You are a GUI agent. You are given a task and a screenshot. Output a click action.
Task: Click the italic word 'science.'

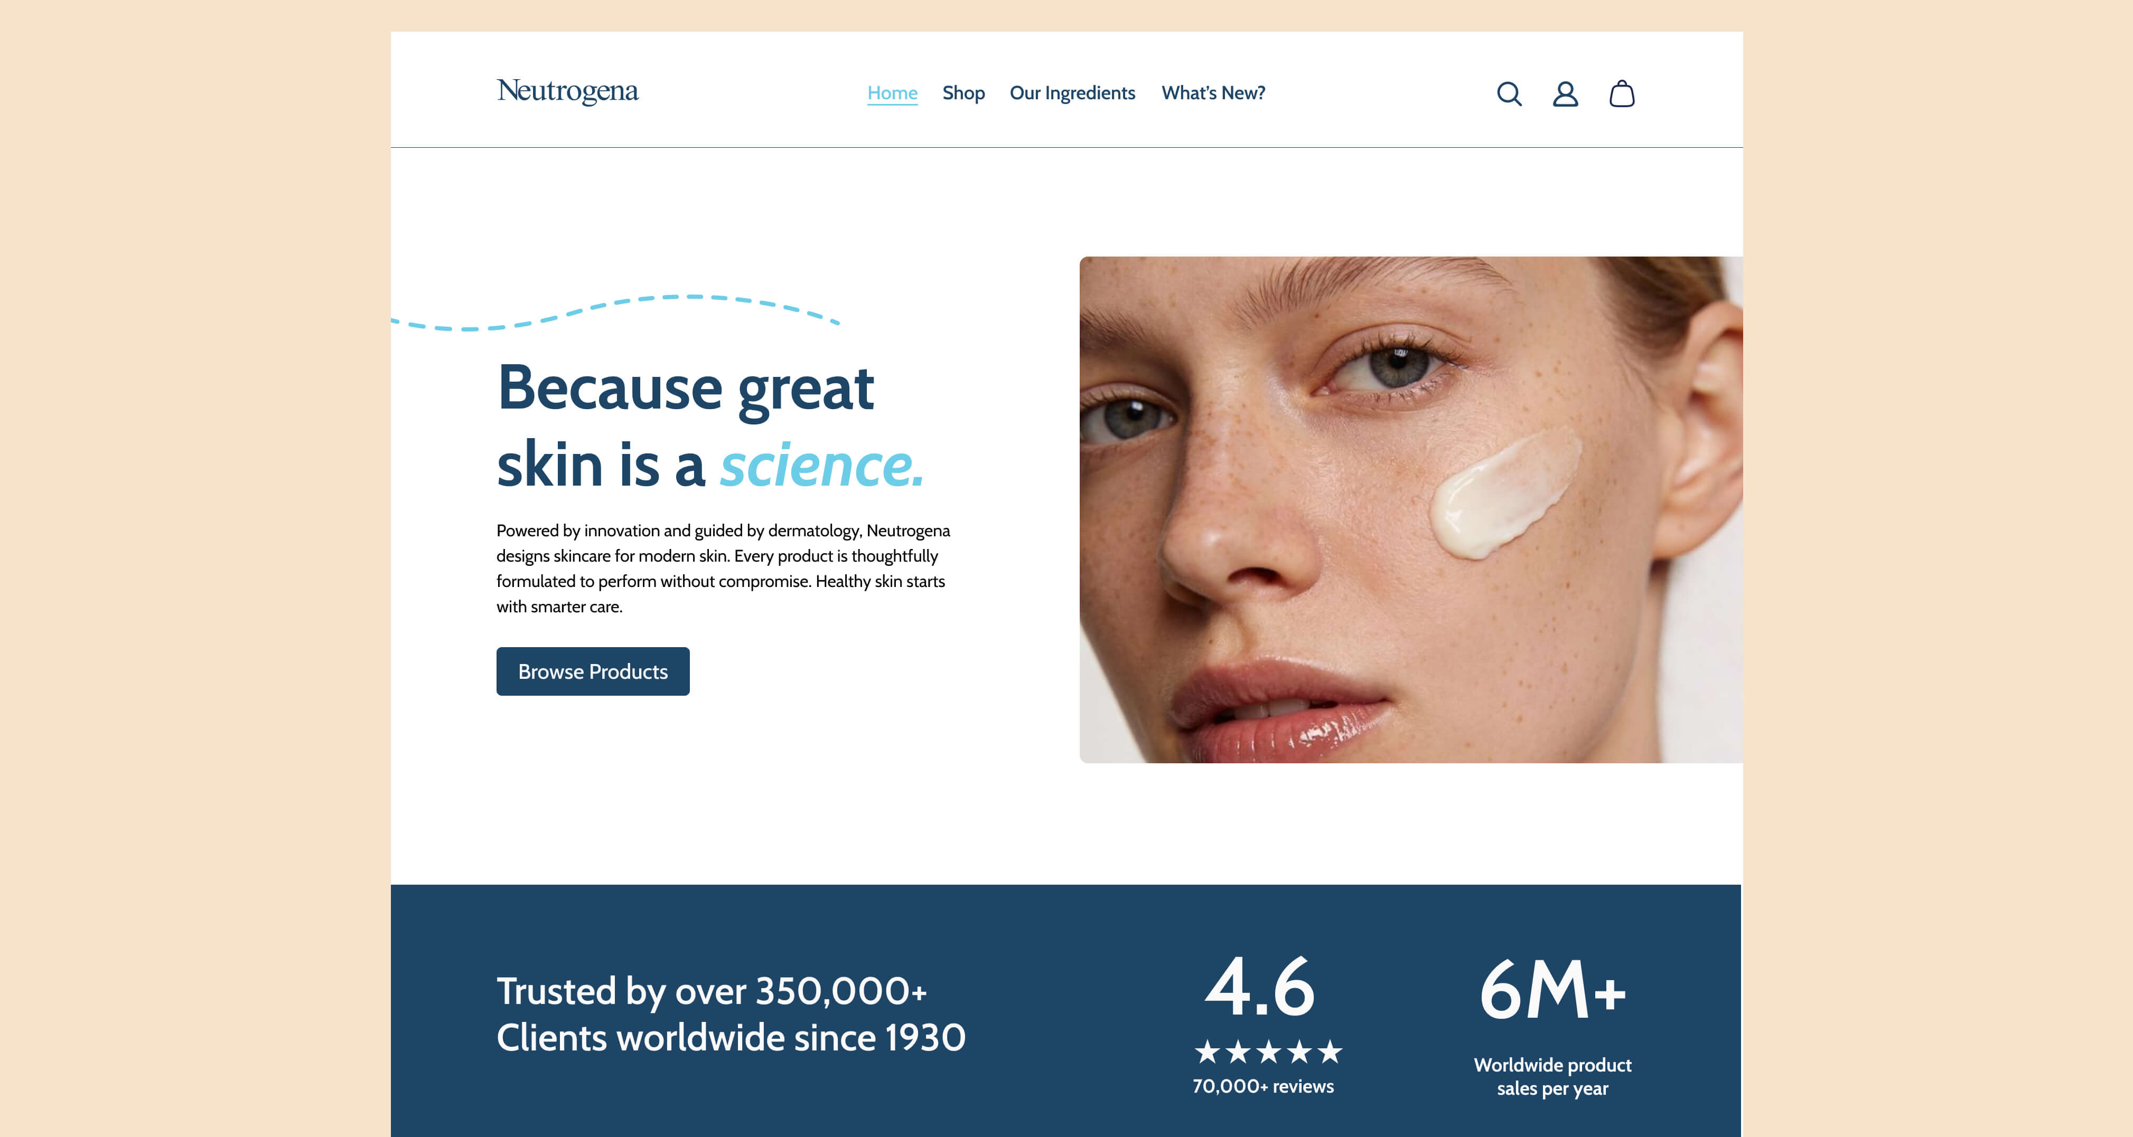coord(821,465)
